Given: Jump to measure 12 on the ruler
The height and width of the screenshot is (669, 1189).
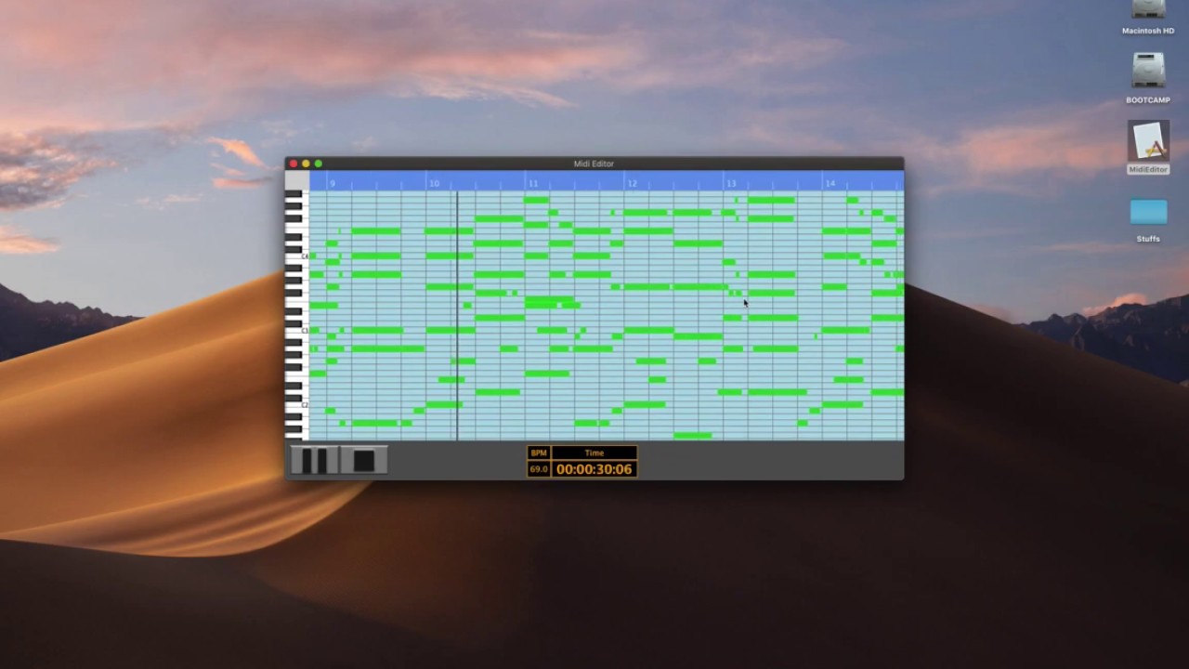Looking at the screenshot, I should tap(633, 183).
